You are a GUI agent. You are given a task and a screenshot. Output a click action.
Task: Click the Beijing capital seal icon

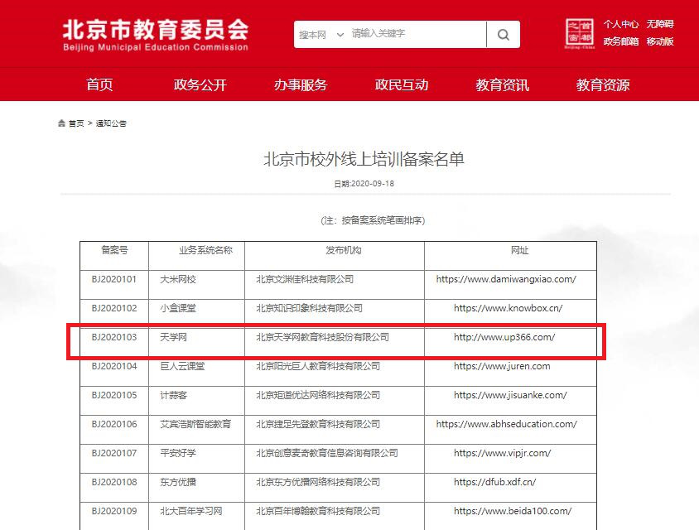point(579,33)
